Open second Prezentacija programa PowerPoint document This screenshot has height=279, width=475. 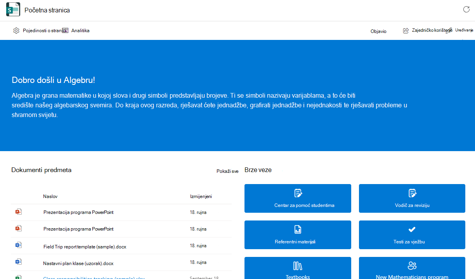click(x=78, y=229)
